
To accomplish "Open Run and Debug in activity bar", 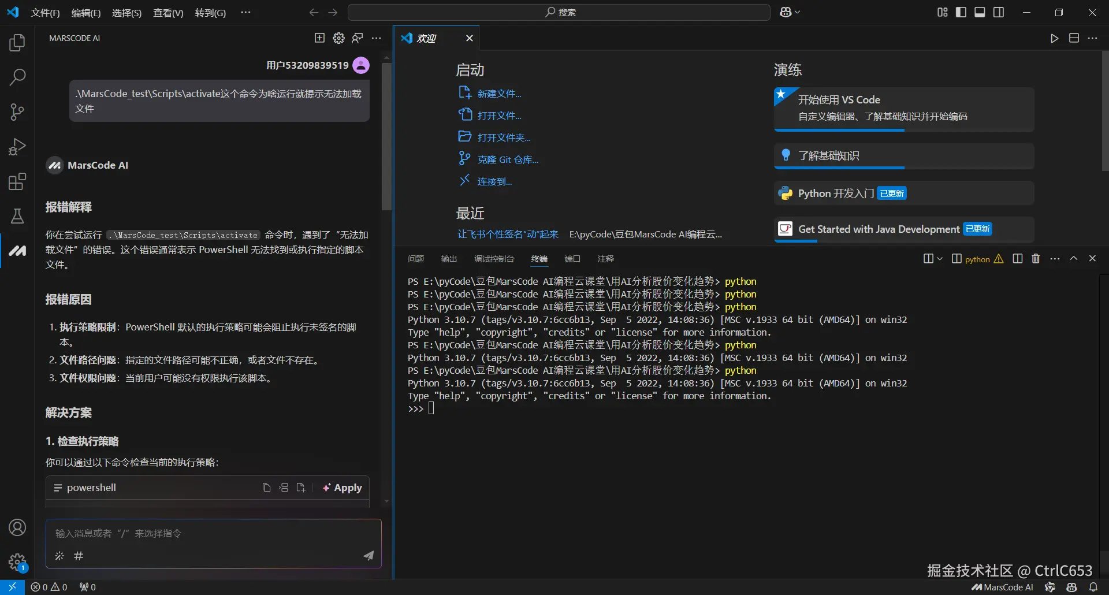I will coord(17,146).
